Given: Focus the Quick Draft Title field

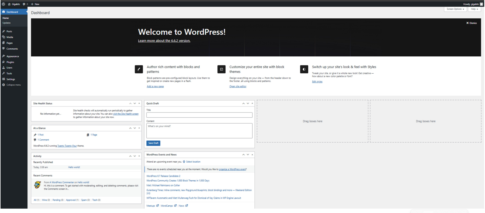Looking at the screenshot, I should click(x=199, y=115).
